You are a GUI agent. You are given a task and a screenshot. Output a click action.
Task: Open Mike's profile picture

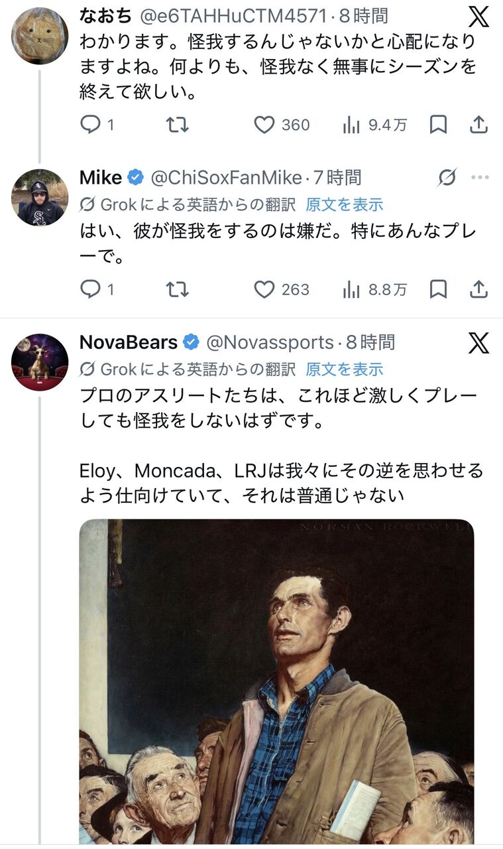coord(40,197)
